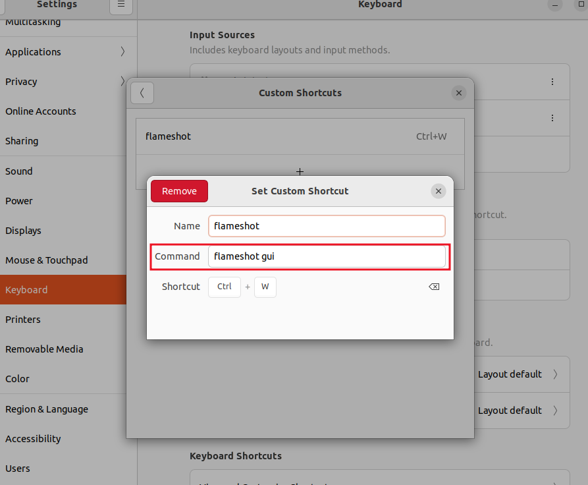Screen dimensions: 588x485
Task: Click the Custom Shortcuts dialog title
Action: (300, 93)
